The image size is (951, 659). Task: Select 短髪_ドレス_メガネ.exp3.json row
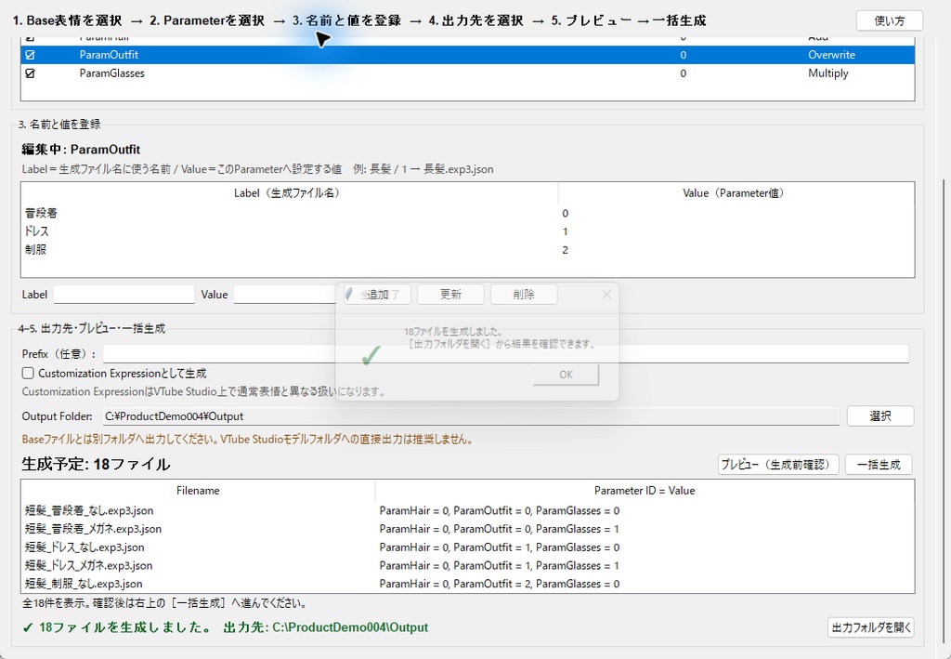tap(468, 565)
